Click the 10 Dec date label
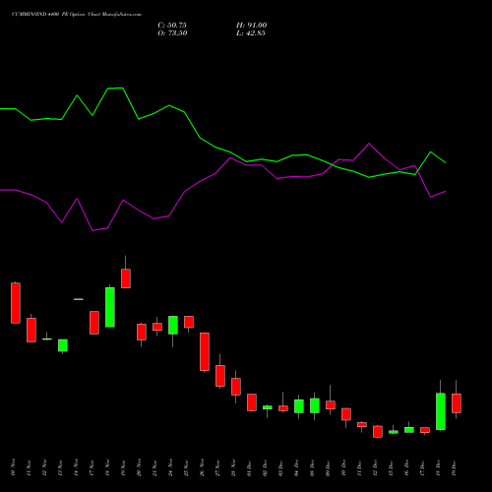Image resolution: width=492 pixels, height=492 pixels. (x=343, y=468)
